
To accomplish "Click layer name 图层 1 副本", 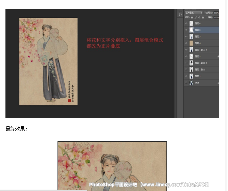I will 200,69.
